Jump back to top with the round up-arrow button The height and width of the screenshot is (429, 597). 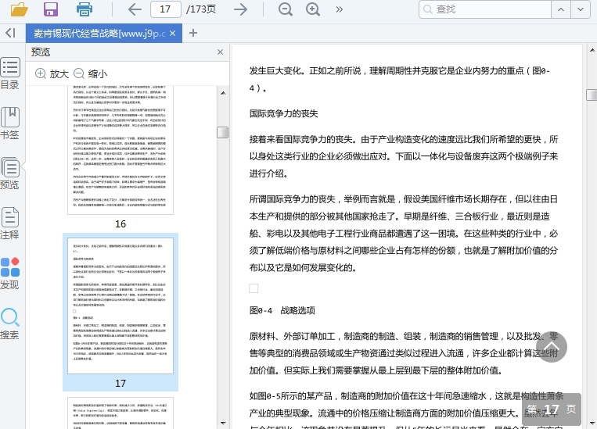(x=552, y=347)
